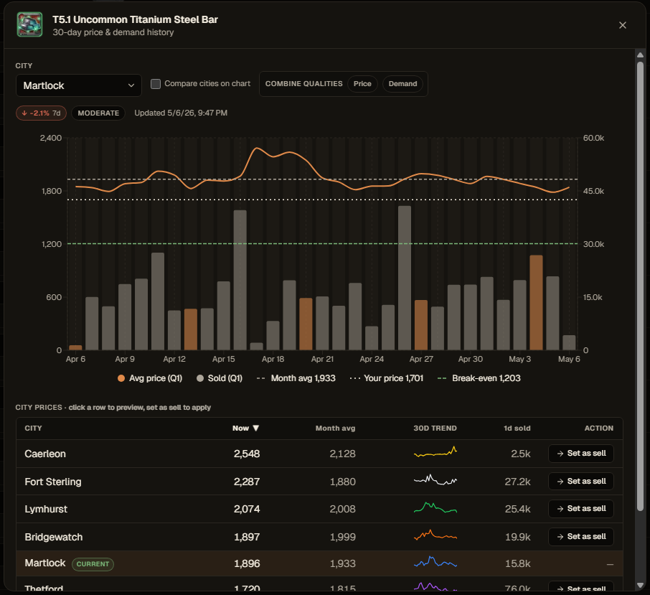The image size is (650, 595).
Task: Click the scrollbar down arrow
Action: tap(640, 585)
